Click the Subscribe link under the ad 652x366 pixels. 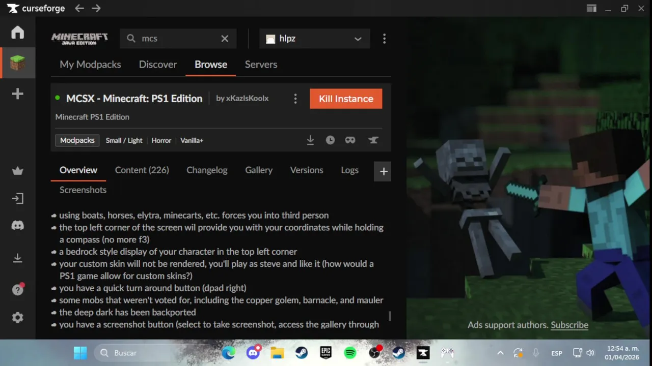click(569, 325)
